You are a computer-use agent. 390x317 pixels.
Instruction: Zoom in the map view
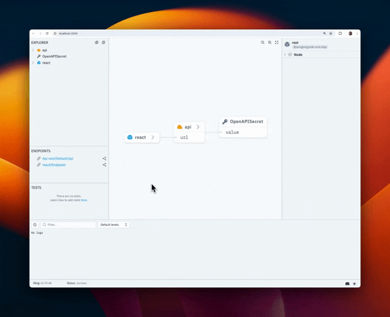point(270,42)
